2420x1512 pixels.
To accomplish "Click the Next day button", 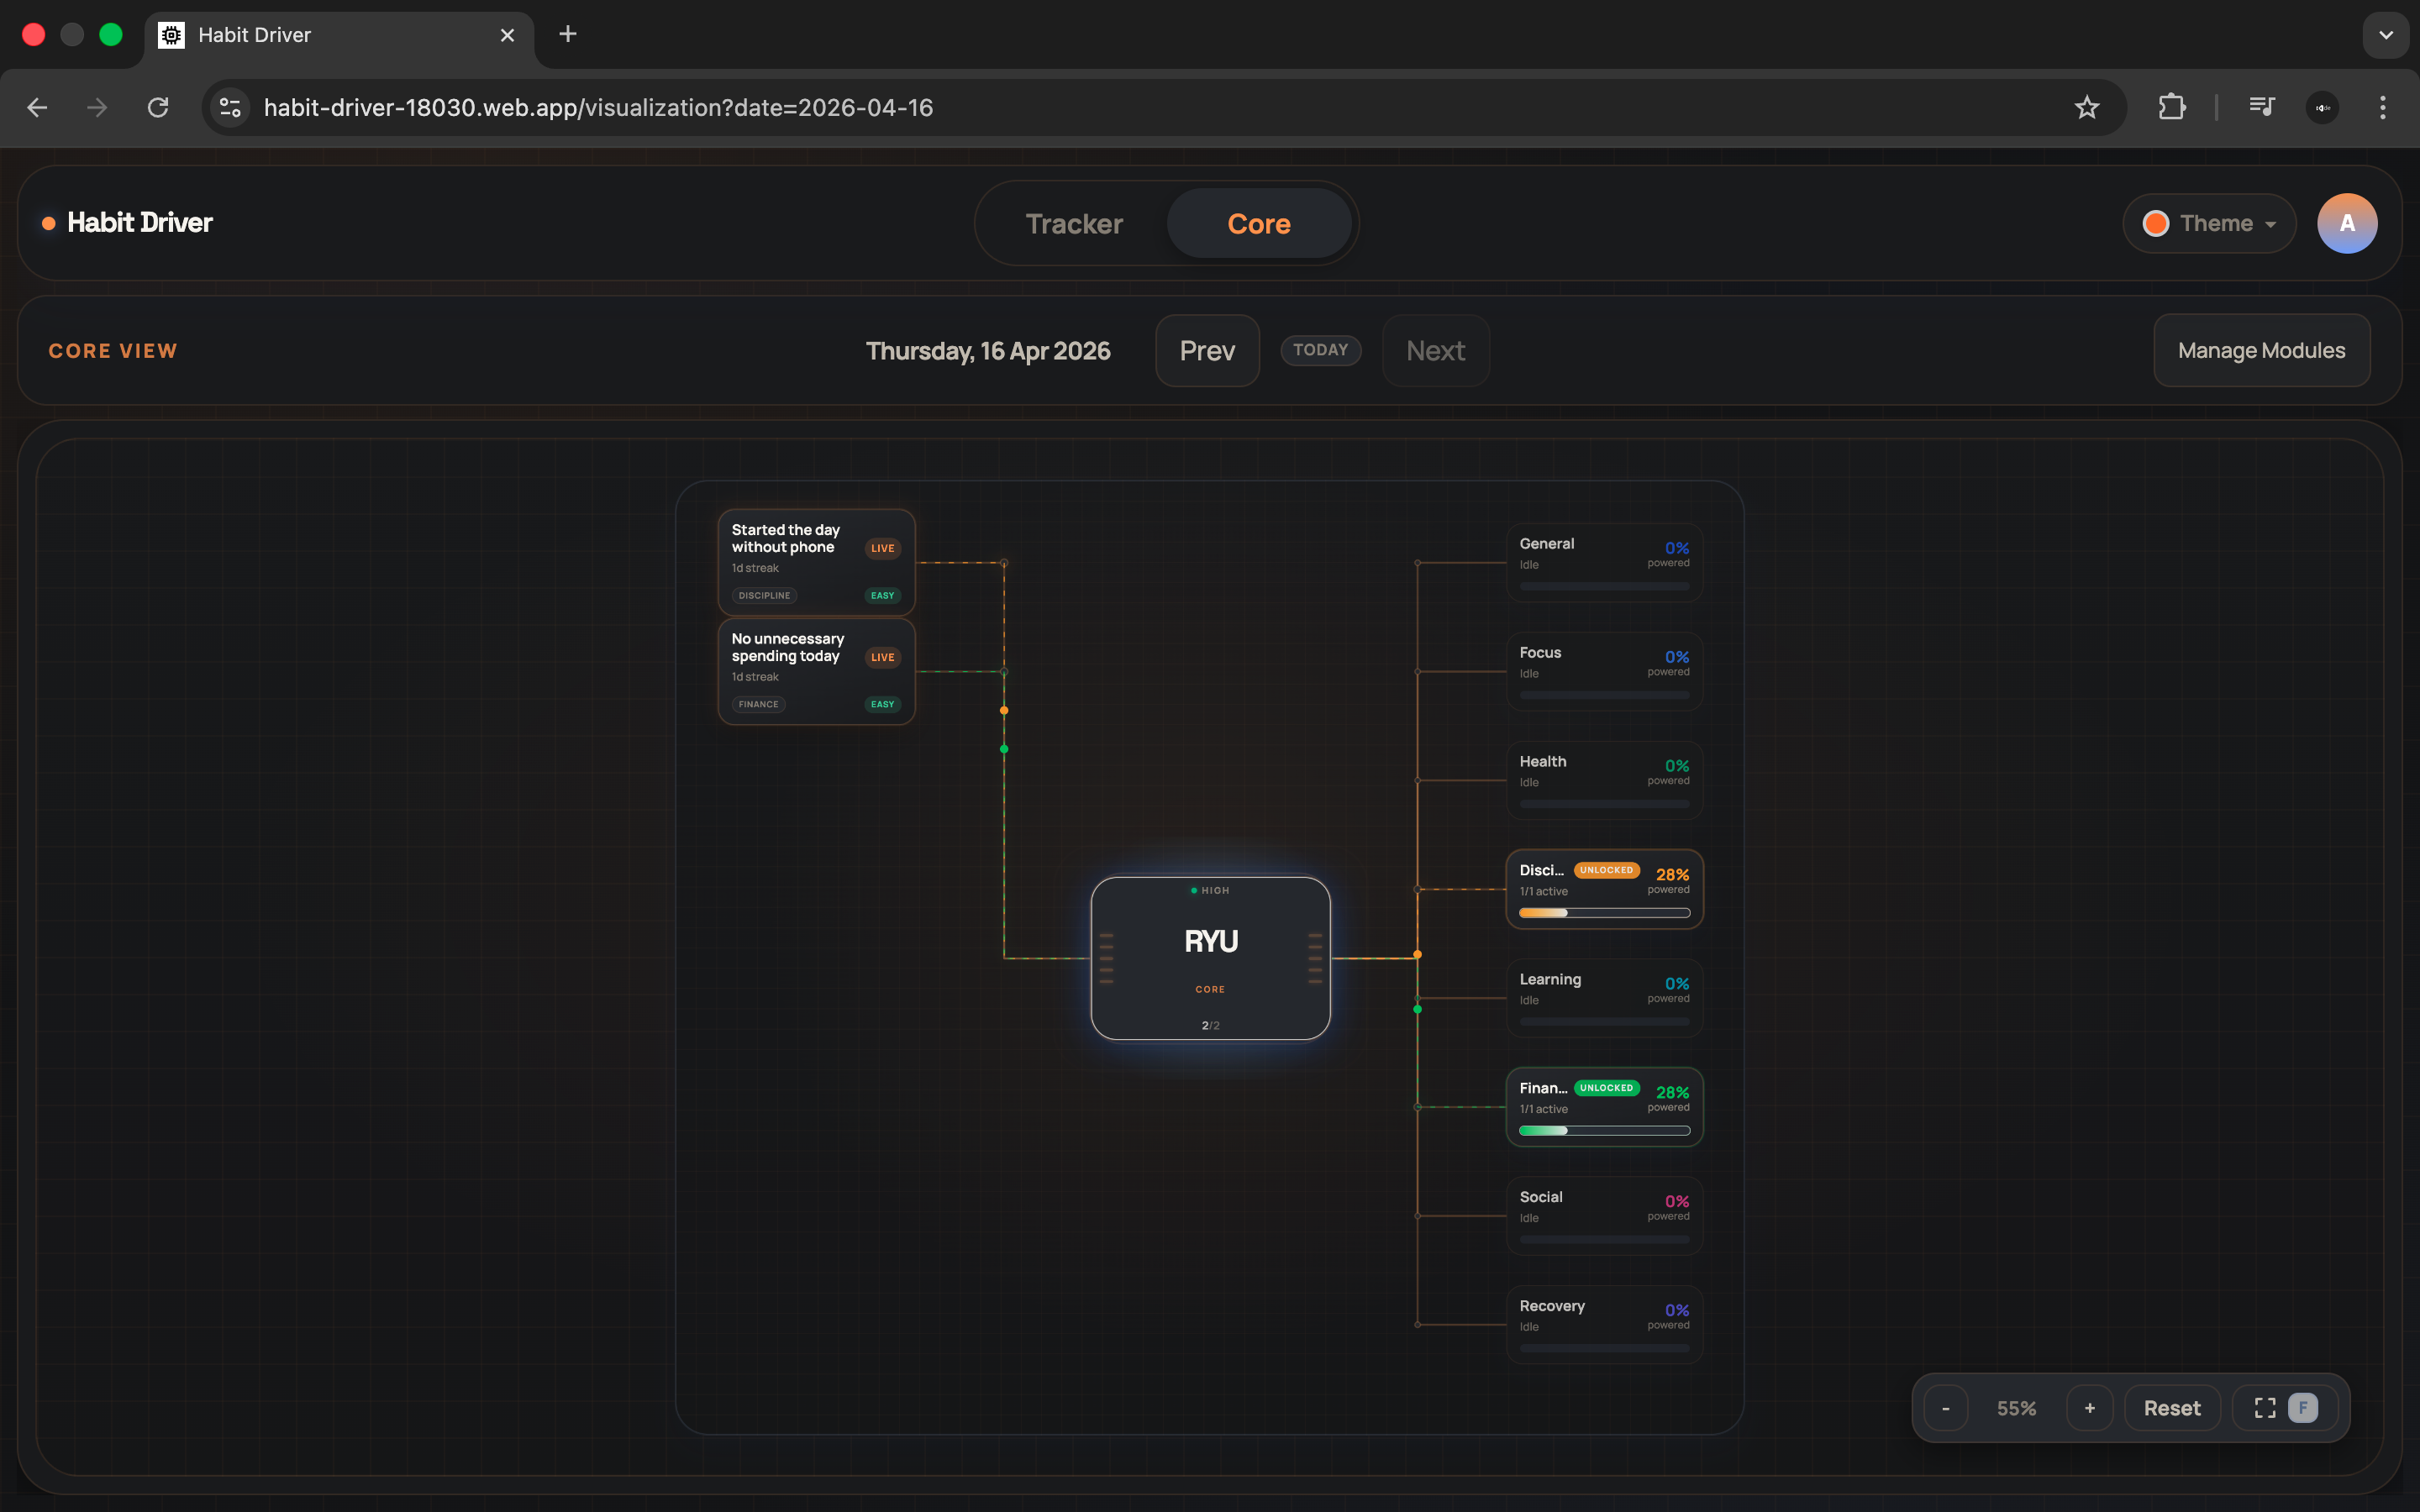I will click(1436, 351).
